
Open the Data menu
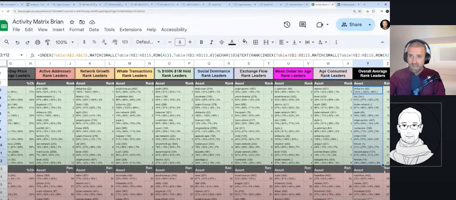pyautogui.click(x=94, y=29)
